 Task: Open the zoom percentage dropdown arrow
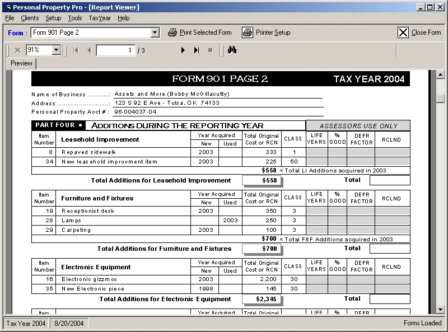tap(57, 50)
